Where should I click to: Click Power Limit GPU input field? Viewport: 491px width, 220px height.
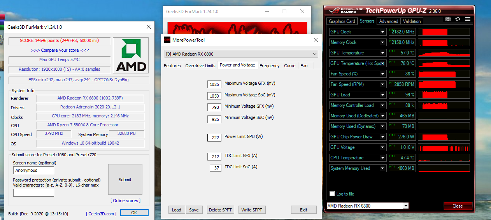click(214, 138)
